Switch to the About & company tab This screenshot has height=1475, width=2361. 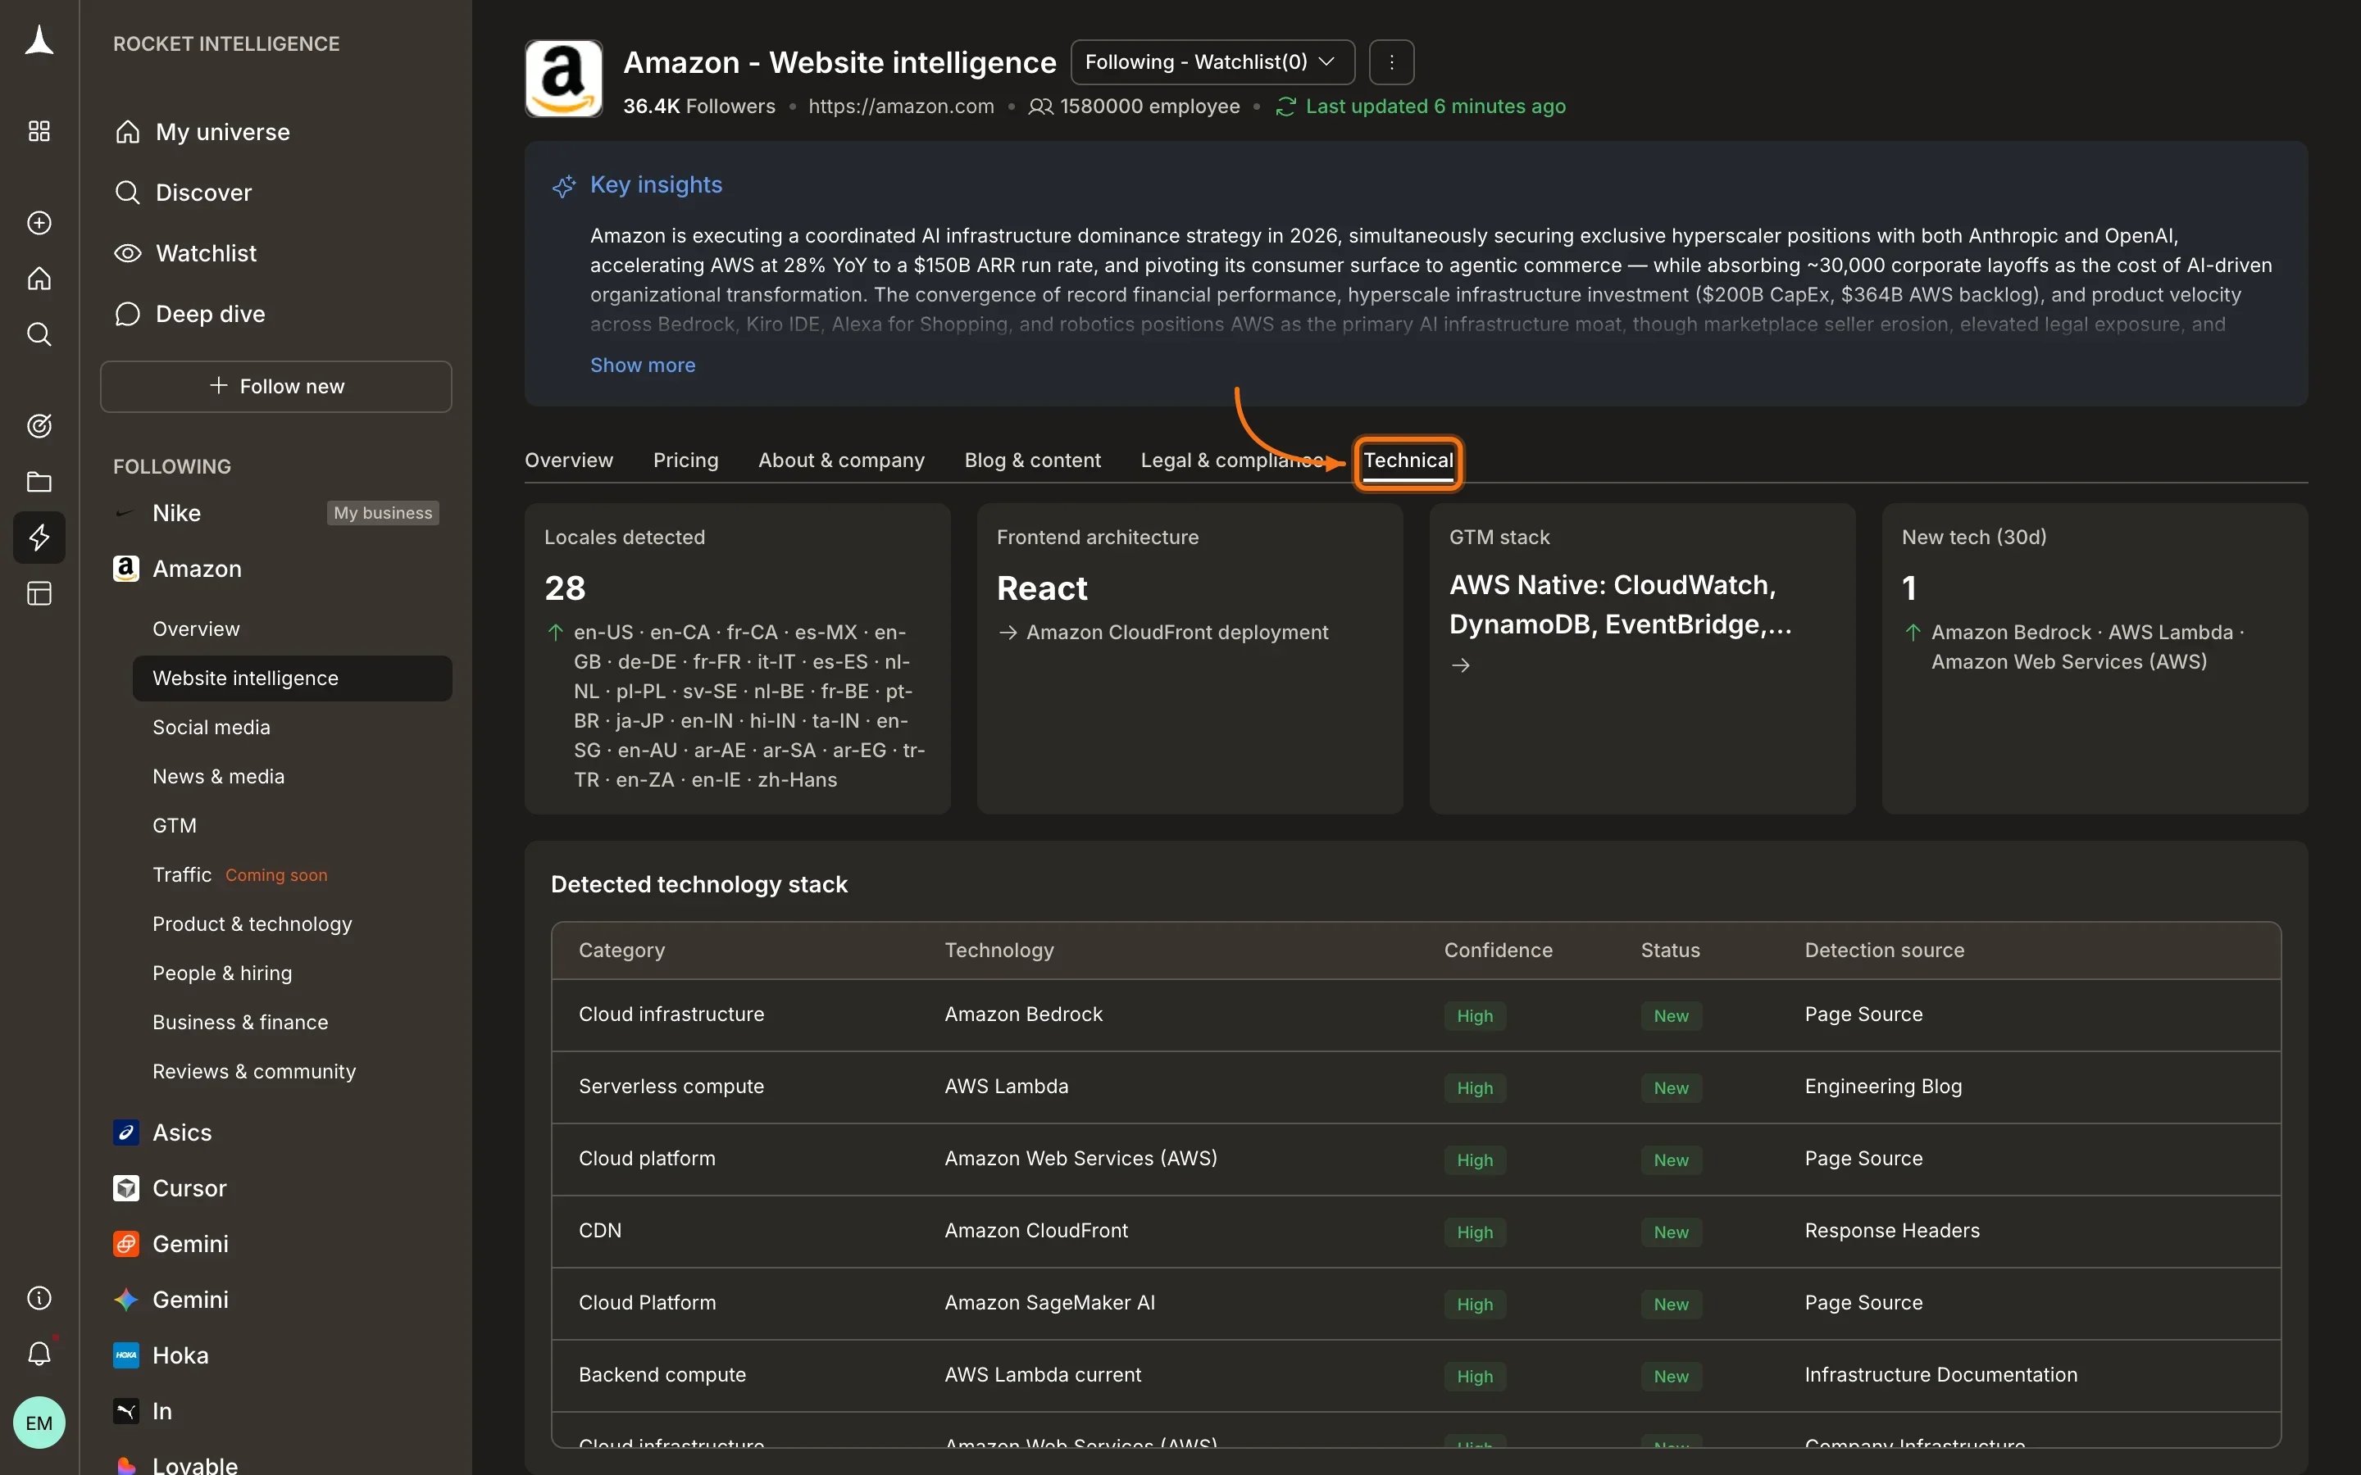pyautogui.click(x=841, y=461)
